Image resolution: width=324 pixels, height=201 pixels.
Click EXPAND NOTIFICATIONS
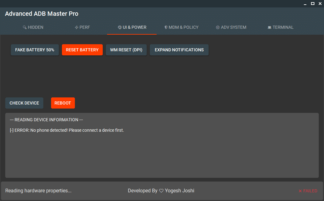point(179,50)
